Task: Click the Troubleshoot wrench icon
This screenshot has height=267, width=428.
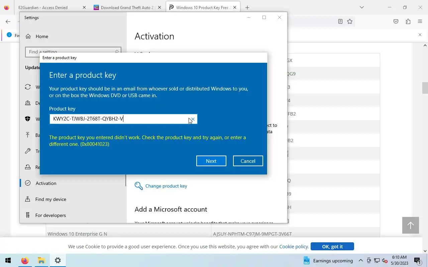Action: click(28, 151)
